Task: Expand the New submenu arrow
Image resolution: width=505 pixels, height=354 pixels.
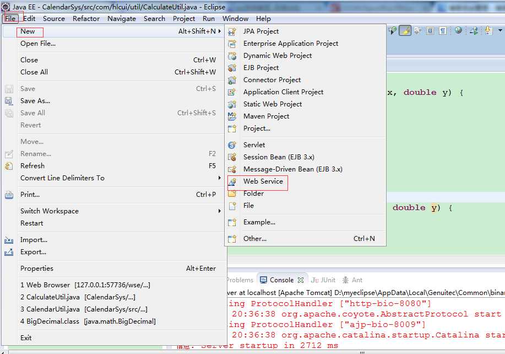Action: 219,31
